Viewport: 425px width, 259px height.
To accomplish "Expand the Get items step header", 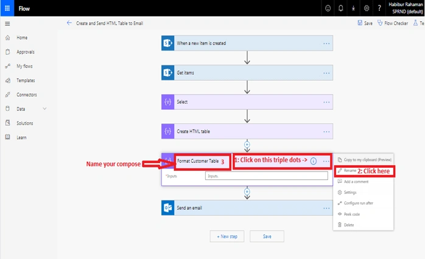I will click(247, 72).
